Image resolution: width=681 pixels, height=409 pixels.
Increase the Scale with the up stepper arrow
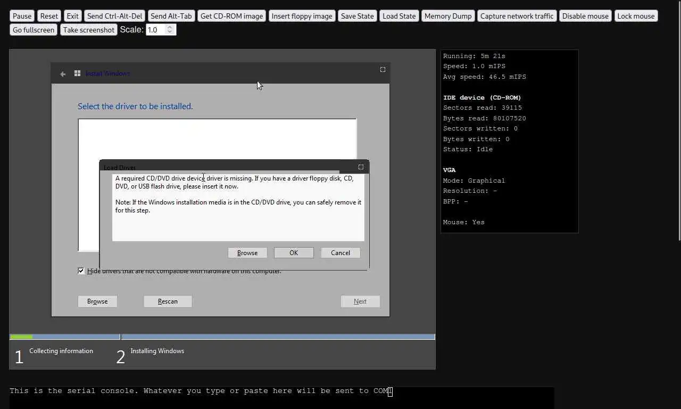pos(170,27)
